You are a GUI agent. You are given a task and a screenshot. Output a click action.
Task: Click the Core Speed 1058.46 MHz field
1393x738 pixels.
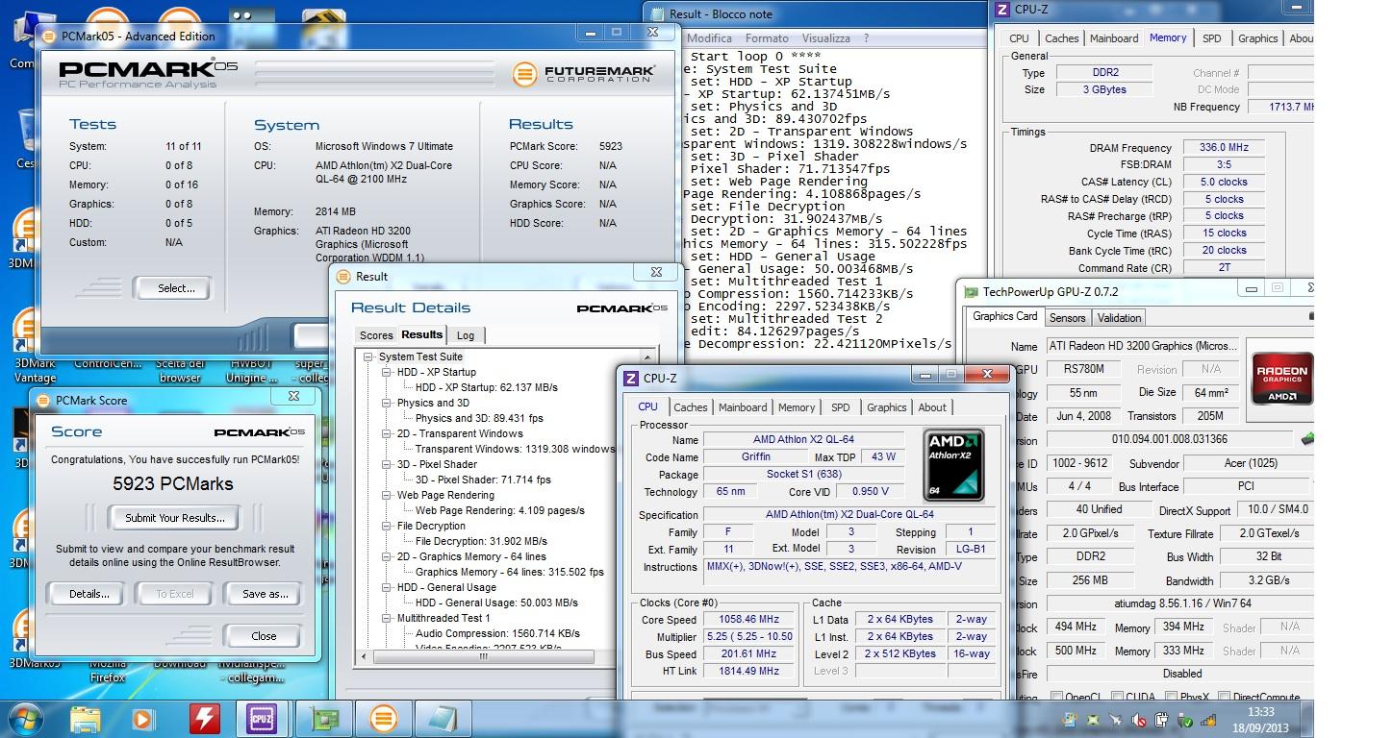tap(748, 620)
